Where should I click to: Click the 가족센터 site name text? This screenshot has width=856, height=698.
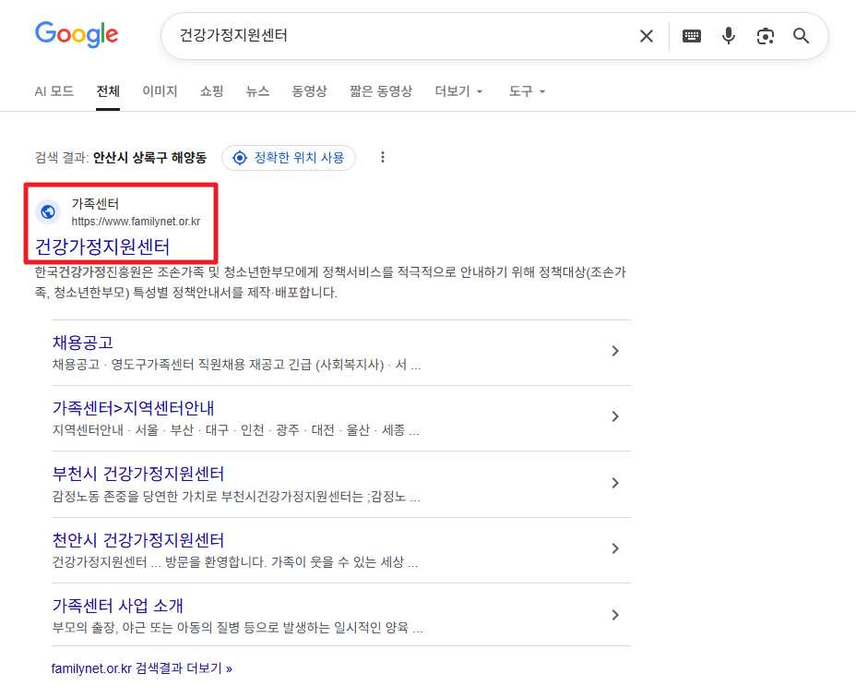coord(95,204)
